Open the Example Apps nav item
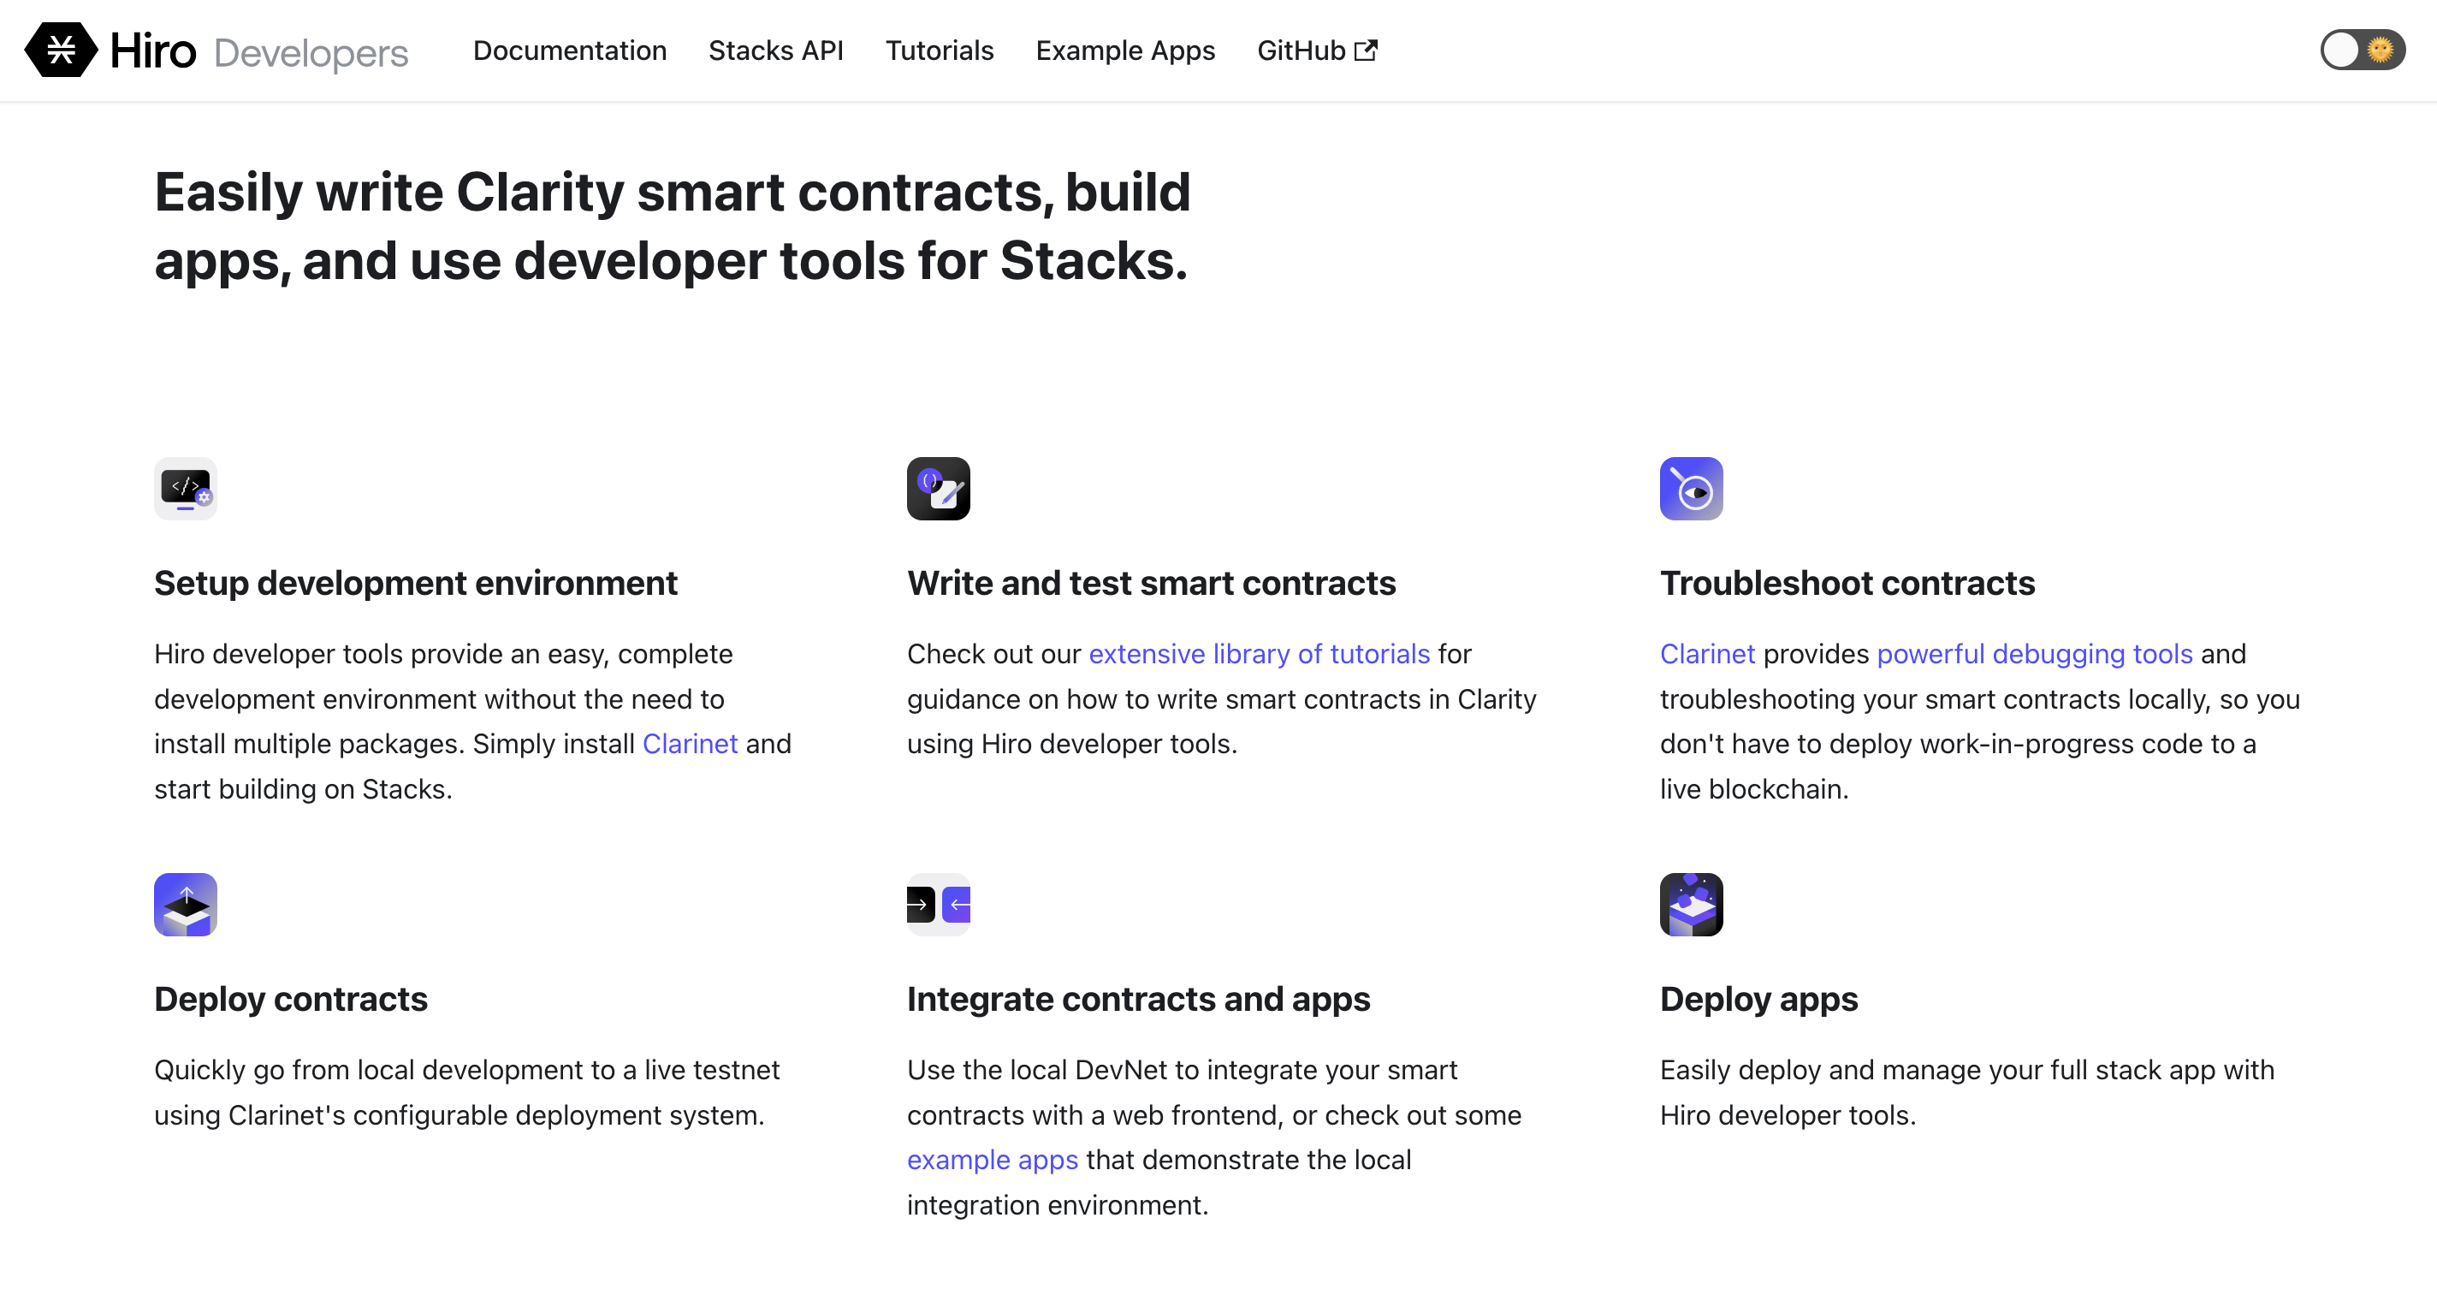This screenshot has height=1289, width=2437. click(1125, 50)
